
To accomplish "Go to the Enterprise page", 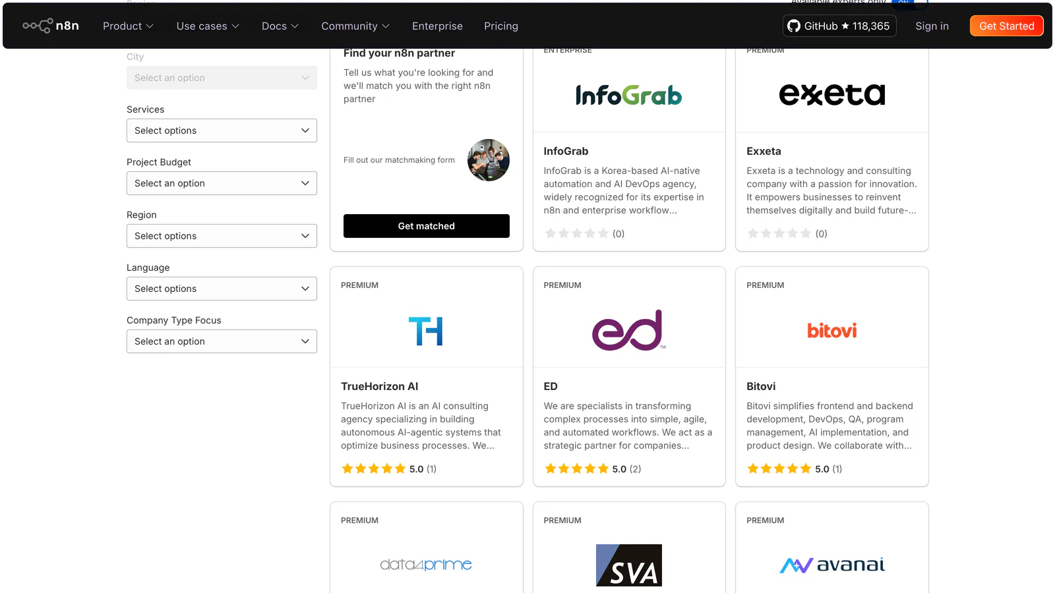I will pos(437,26).
